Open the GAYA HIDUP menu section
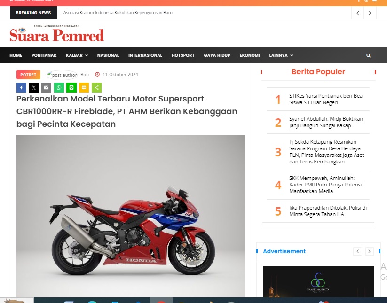Viewport: 387px width, 303px height. tap(217, 55)
